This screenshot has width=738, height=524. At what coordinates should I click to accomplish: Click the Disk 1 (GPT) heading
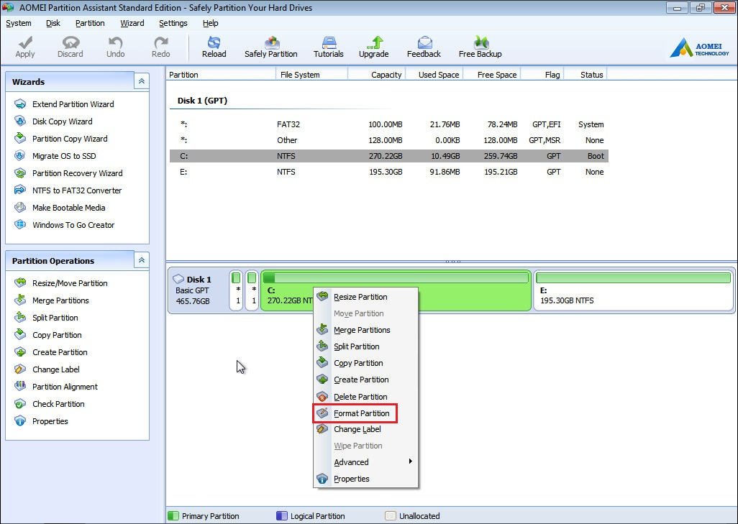(202, 101)
